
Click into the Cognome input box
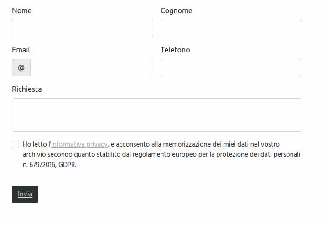pos(231,28)
